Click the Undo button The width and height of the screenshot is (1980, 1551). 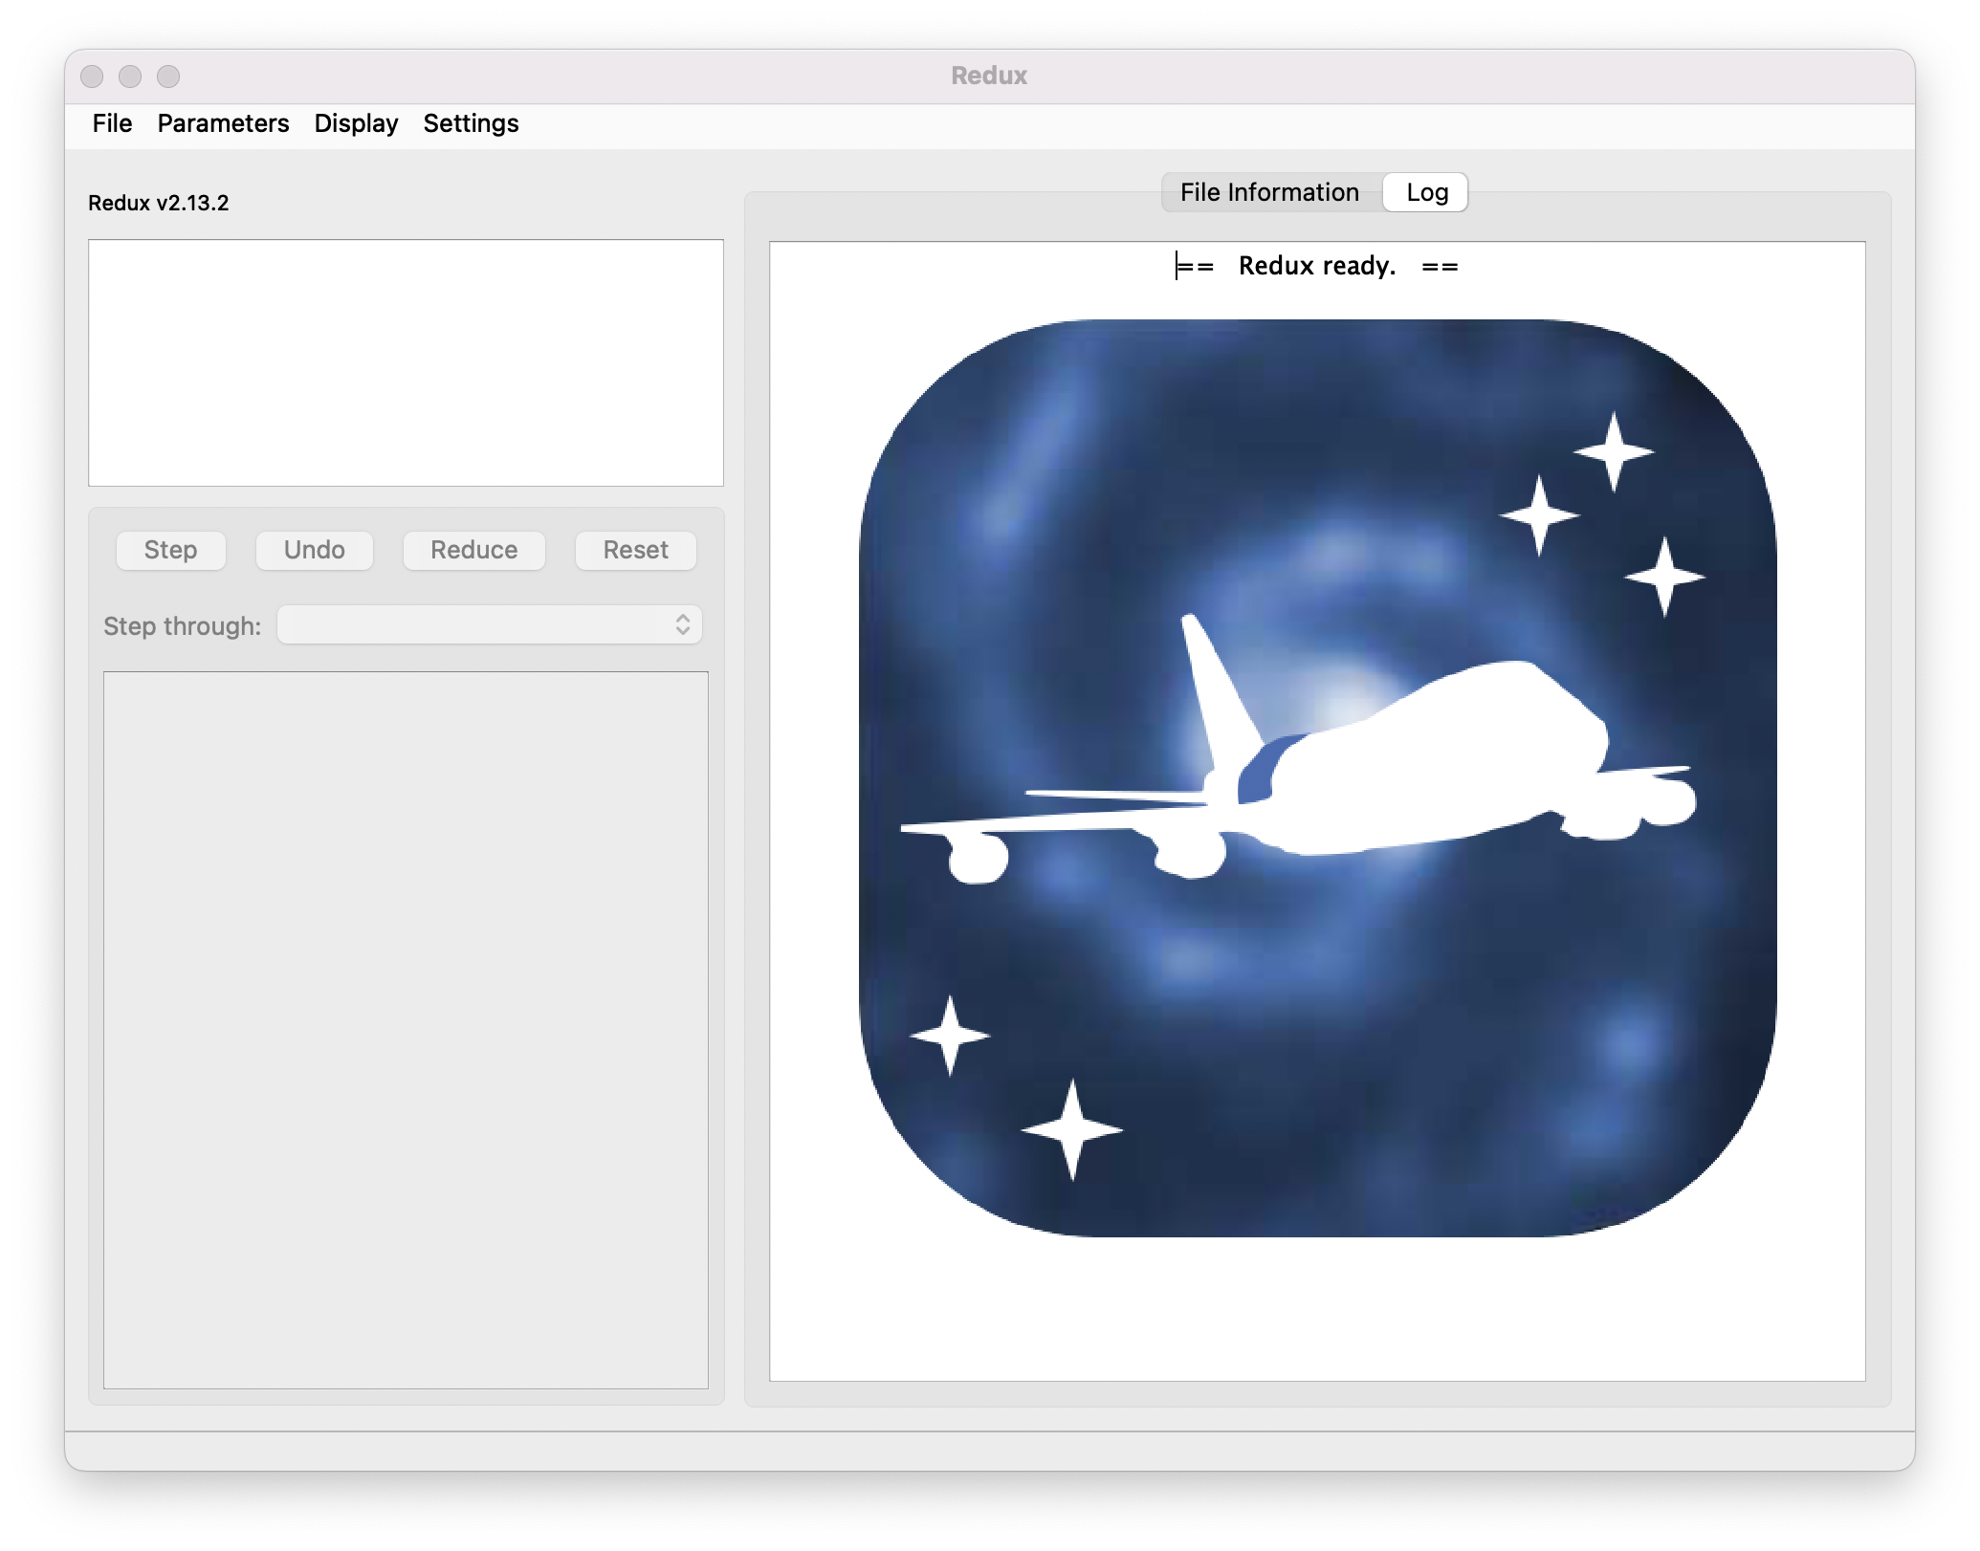click(x=314, y=550)
